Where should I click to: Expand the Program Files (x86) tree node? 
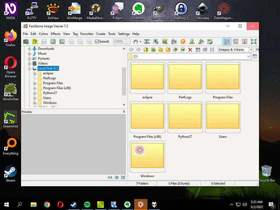(x=35, y=88)
